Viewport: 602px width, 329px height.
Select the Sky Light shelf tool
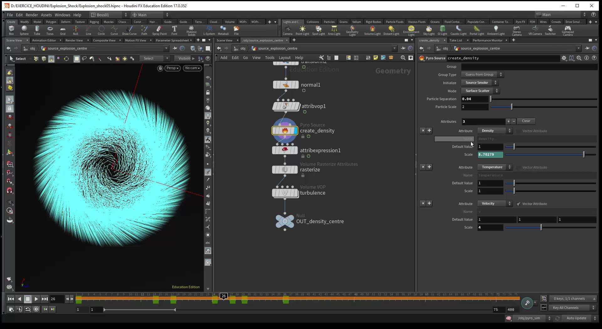(x=429, y=30)
